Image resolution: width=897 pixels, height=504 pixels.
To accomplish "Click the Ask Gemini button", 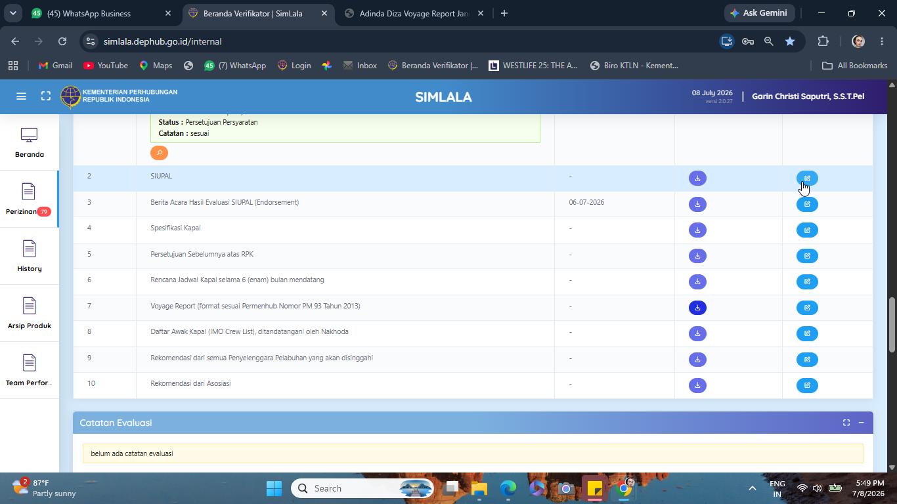I will click(x=760, y=13).
